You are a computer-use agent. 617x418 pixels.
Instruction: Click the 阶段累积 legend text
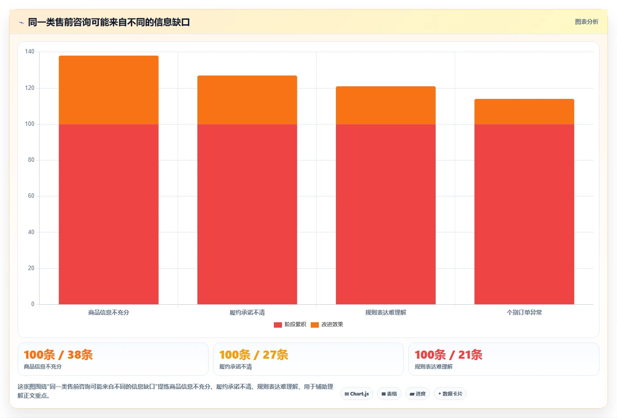[x=295, y=325]
